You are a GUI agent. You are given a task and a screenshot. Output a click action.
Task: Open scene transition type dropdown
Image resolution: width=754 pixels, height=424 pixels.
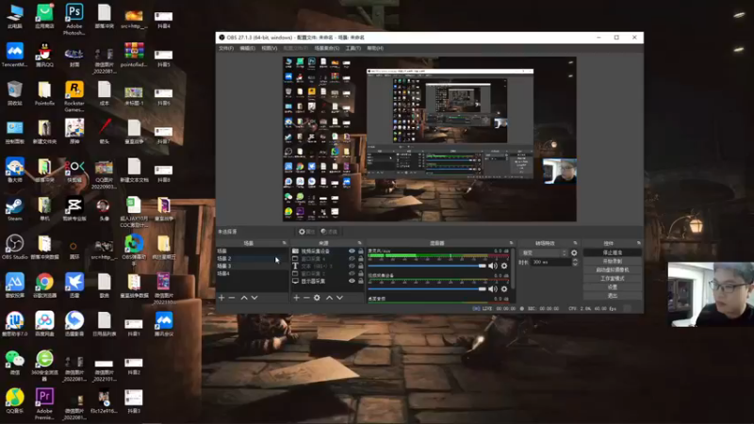(x=545, y=253)
